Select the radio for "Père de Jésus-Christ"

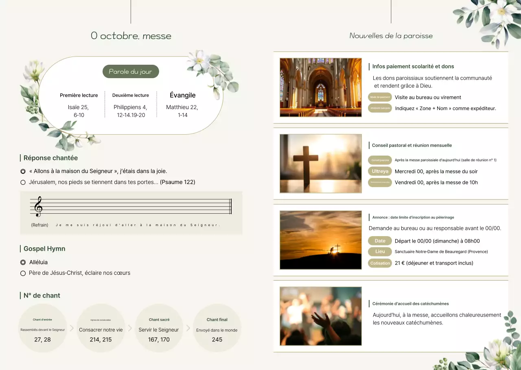coord(23,273)
